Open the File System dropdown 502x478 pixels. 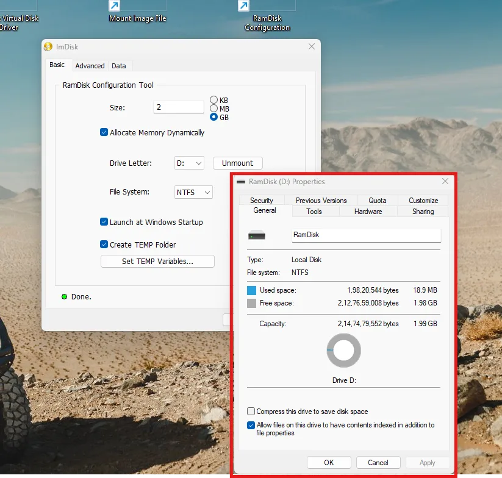(x=194, y=193)
